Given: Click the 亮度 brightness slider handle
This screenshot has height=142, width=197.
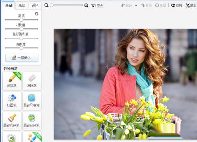Looking at the screenshot, I should [21, 20].
